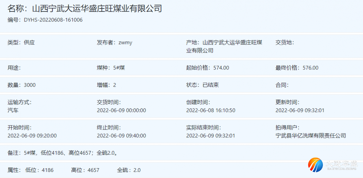The width and height of the screenshot is (363, 178).
Task: Click the publisher name zwmy
Action: click(x=125, y=43)
